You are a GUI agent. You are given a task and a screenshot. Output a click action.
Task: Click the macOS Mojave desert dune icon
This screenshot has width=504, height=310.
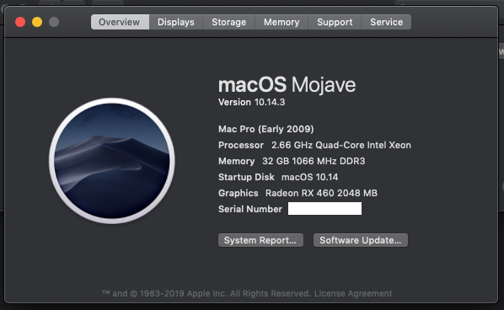[x=112, y=161]
